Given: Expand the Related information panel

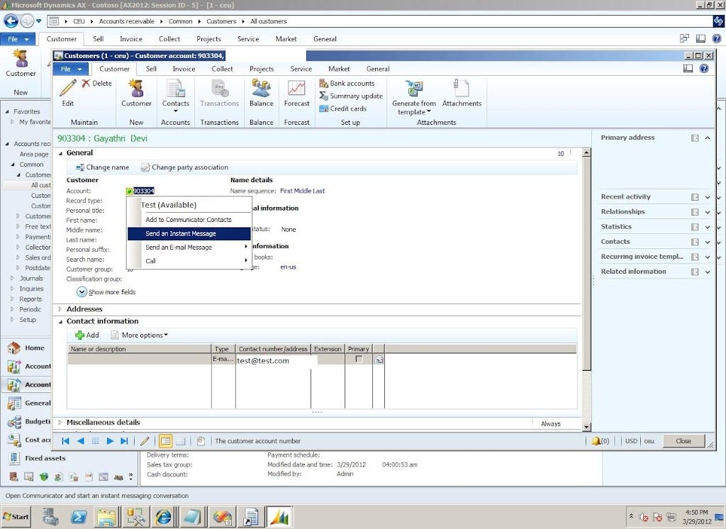Looking at the screenshot, I should point(708,272).
